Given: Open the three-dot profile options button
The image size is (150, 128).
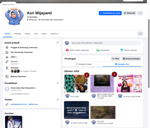Looking at the screenshot, I should tap(140, 34).
